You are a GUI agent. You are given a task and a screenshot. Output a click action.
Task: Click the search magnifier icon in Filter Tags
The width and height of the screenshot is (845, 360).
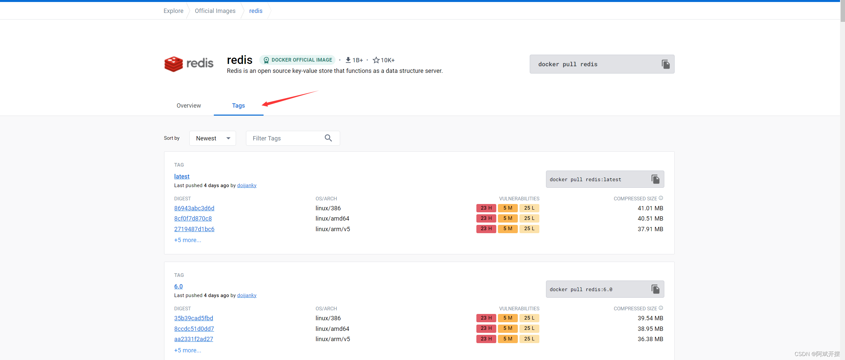pyautogui.click(x=328, y=138)
